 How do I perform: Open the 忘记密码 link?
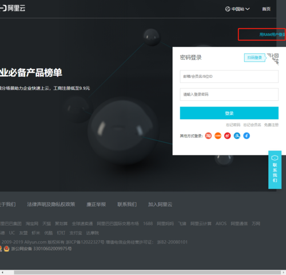tap(233, 125)
